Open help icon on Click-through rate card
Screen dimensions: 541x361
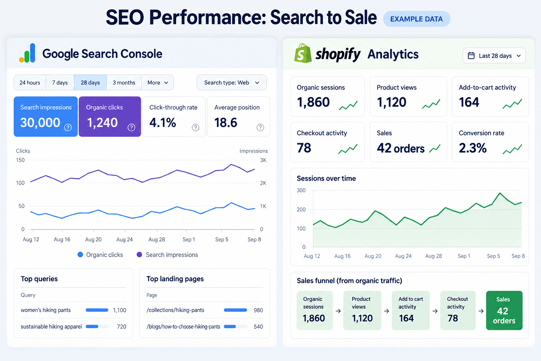coord(195,127)
